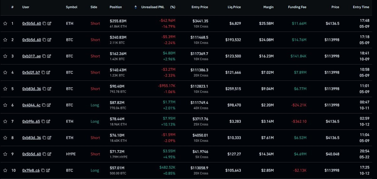
Task: Copy wallet address 0x4044..4c
Action: tap(44, 105)
